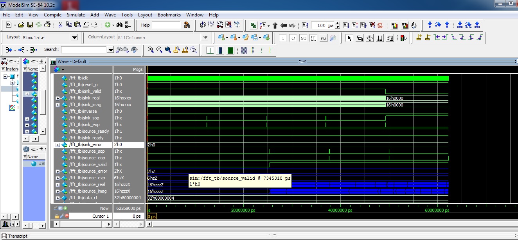Toggle the Zoom Mode icon next to pointer
This screenshot has height=240, width=518.
[x=360, y=38]
